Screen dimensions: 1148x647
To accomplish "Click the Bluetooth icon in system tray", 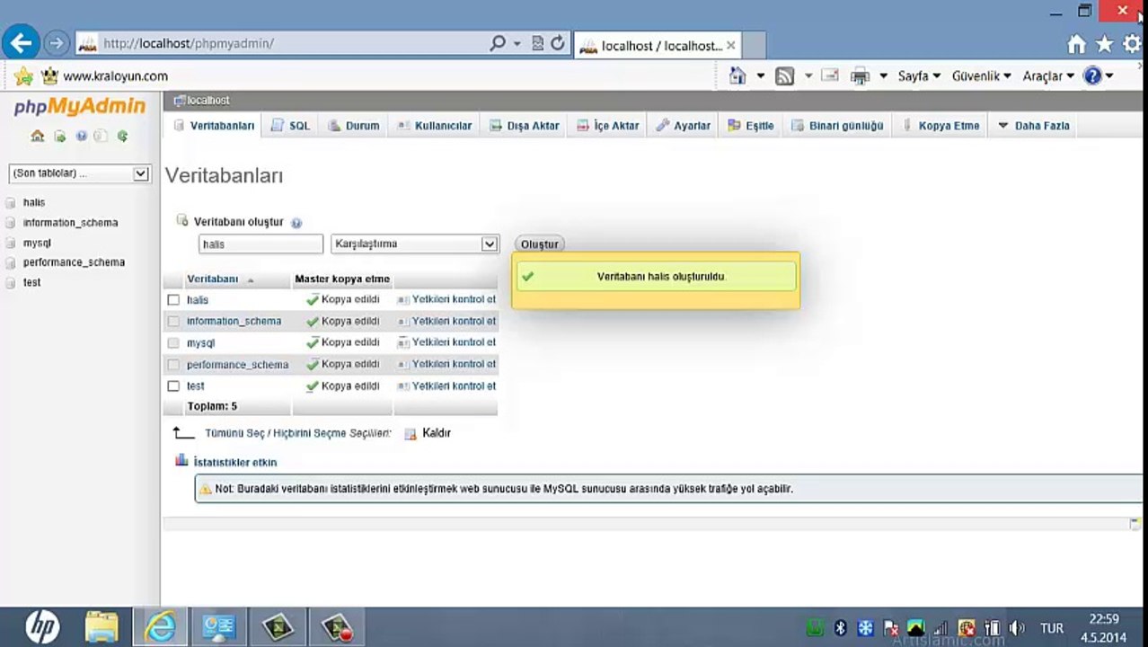I will (841, 628).
